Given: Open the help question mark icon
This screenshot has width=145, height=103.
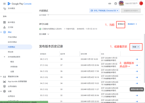Looking at the screenshot, I should (x=116, y=4).
